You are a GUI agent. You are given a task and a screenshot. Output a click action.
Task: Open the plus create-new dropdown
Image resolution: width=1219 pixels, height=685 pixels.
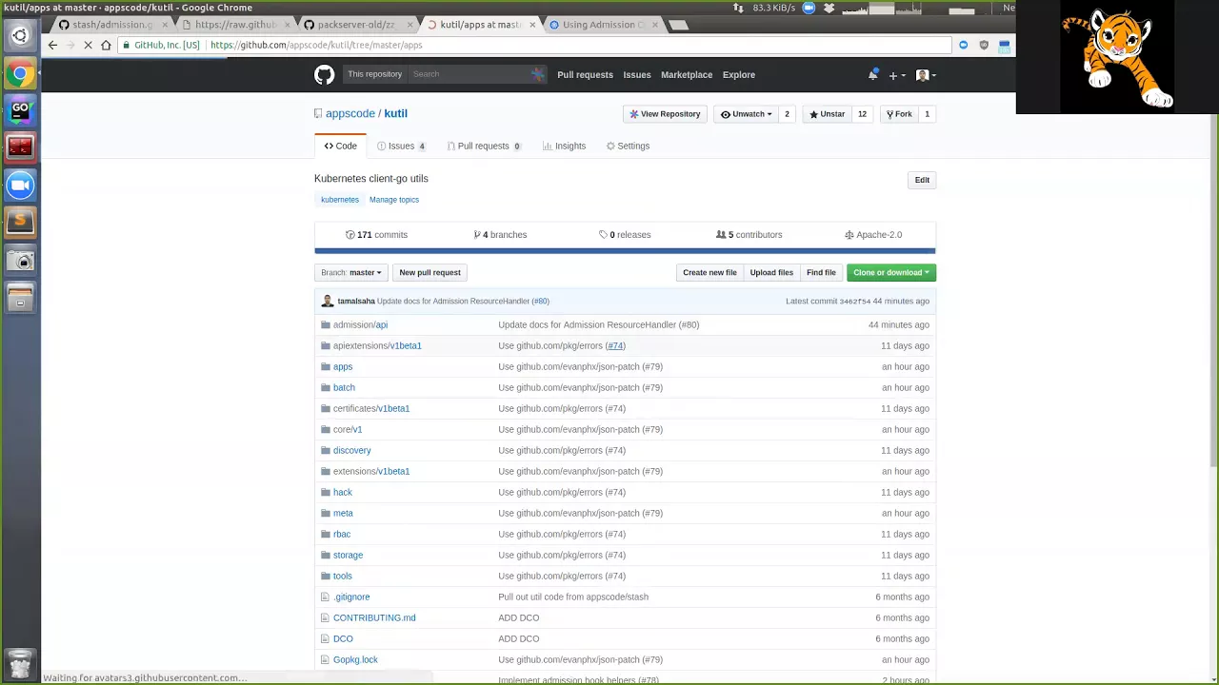897,75
